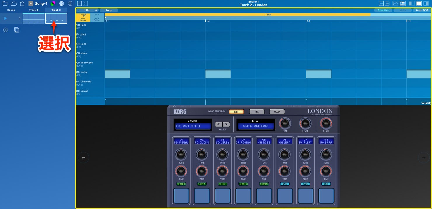432x209 pixels.
Task: Add a new scene with the plus icon
Action: pyautogui.click(x=6, y=30)
